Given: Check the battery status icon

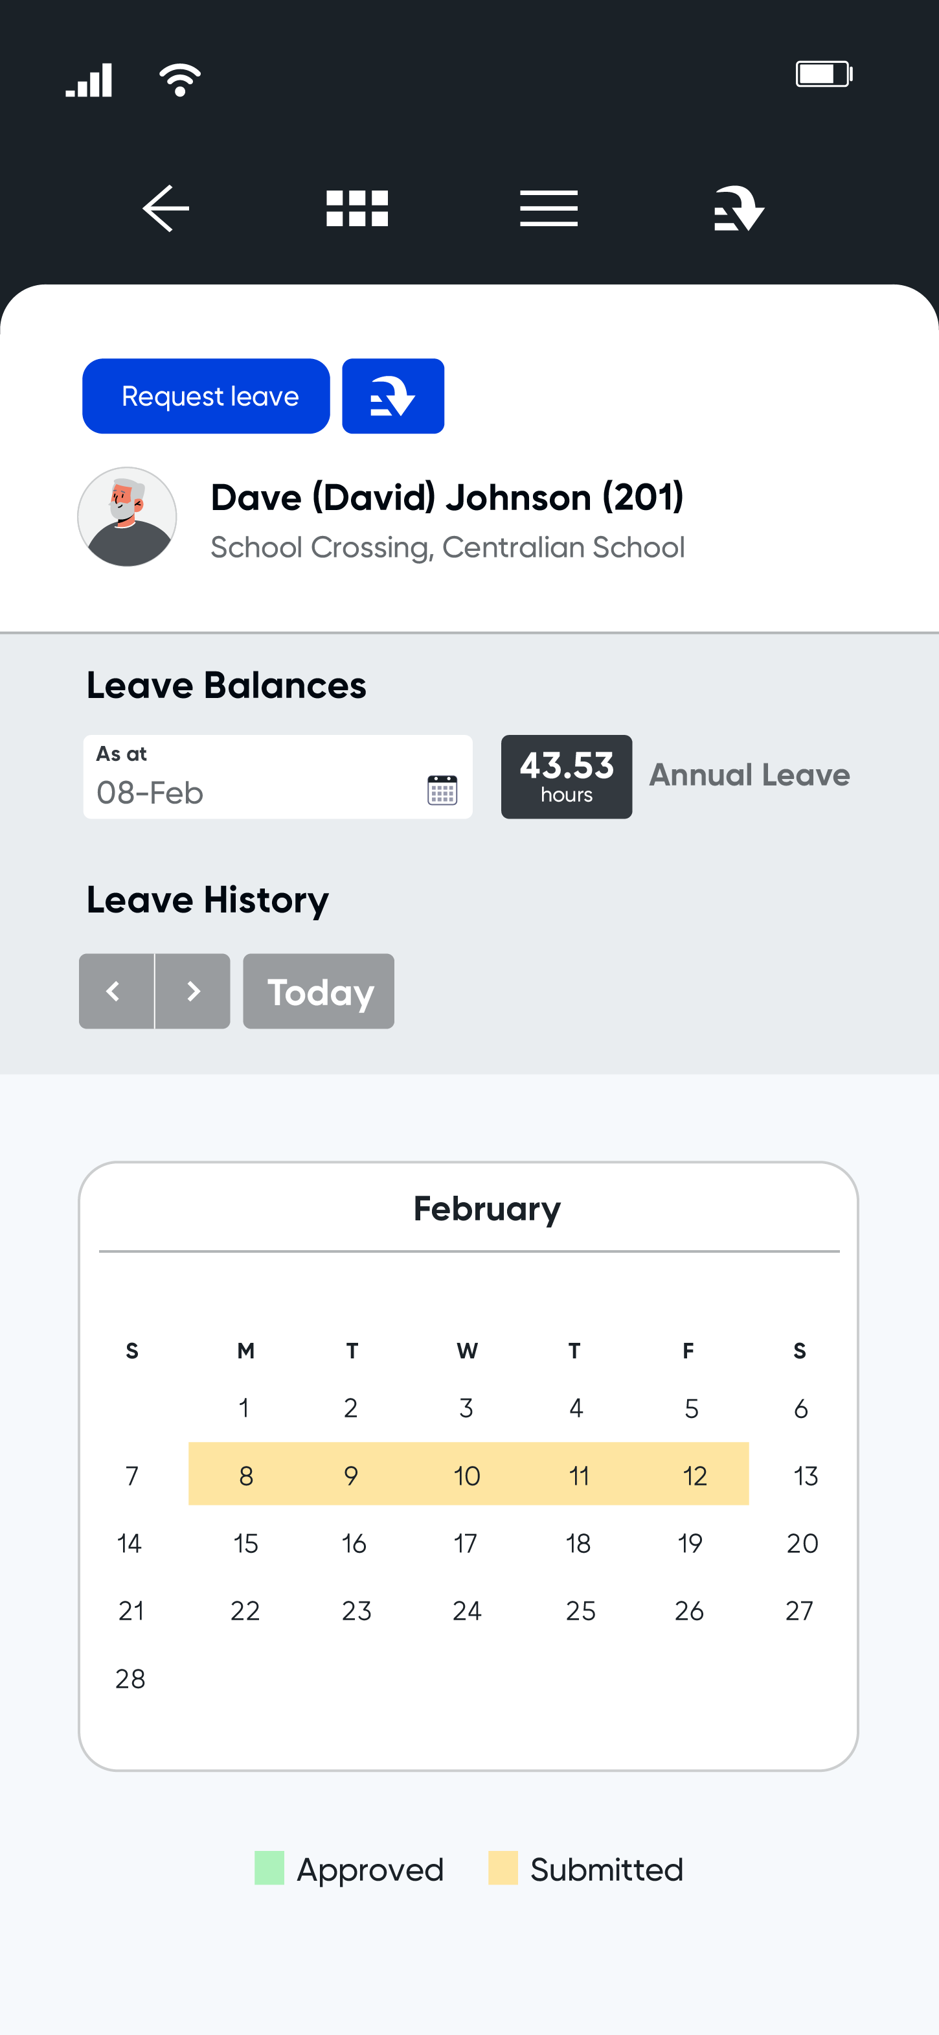Looking at the screenshot, I should (x=824, y=75).
